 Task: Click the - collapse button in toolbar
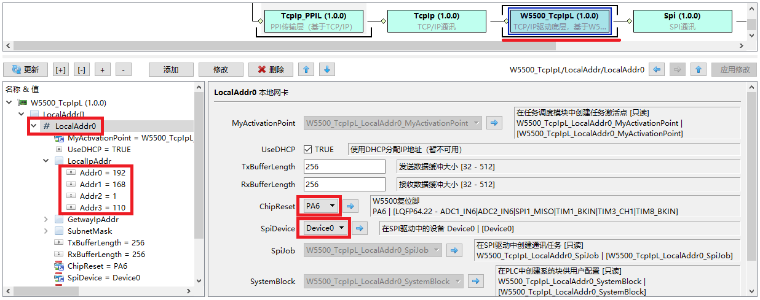click(x=123, y=70)
